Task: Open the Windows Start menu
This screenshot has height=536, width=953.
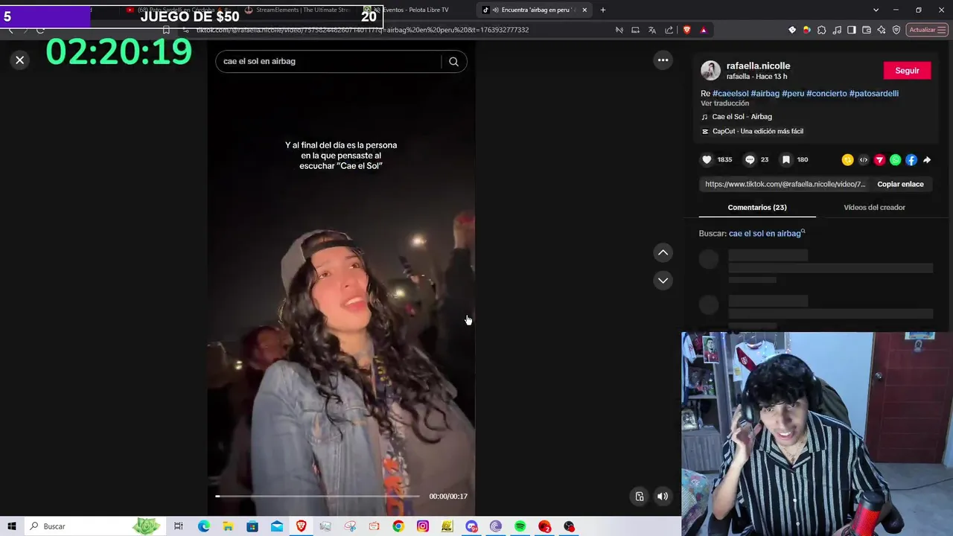Action: tap(12, 526)
